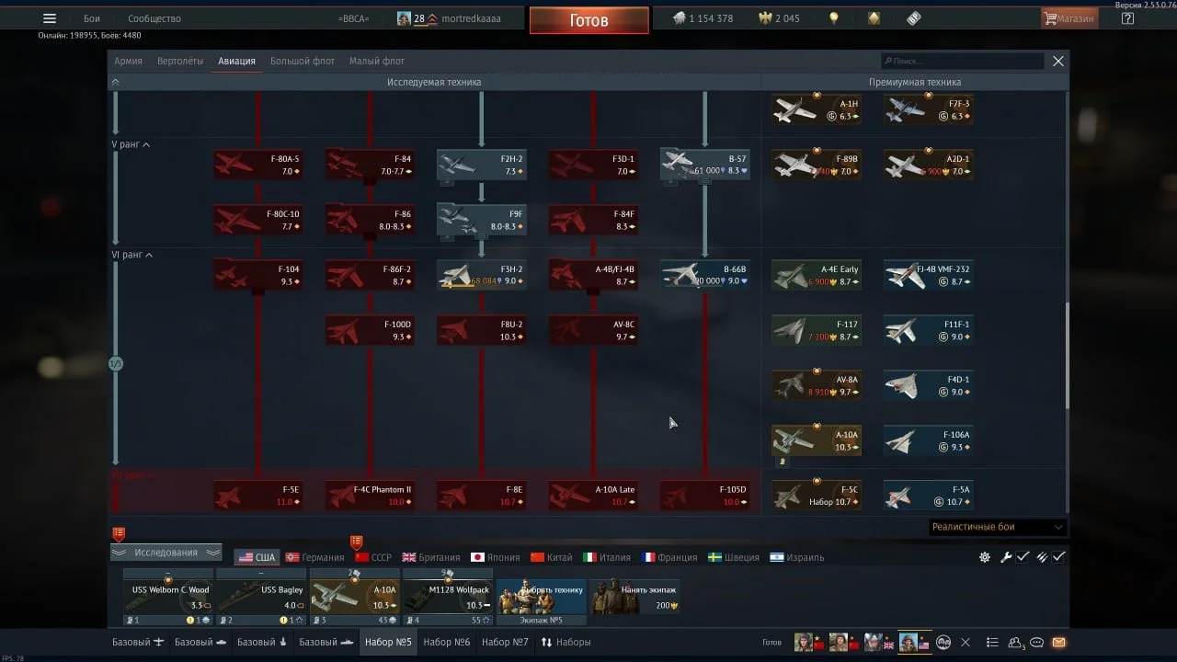Click Нанять экипаж crew hire button

tap(634, 596)
